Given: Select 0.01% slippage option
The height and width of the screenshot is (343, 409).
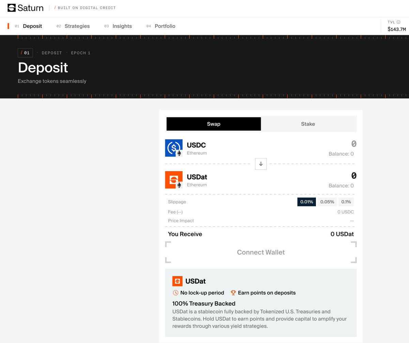Looking at the screenshot, I should coord(307,202).
